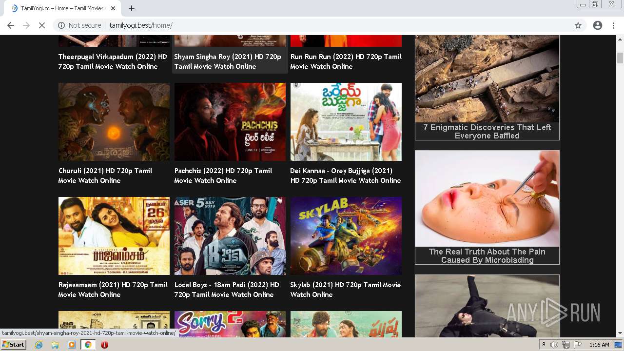Launch Internet Explorer from the taskbar

coord(39,345)
